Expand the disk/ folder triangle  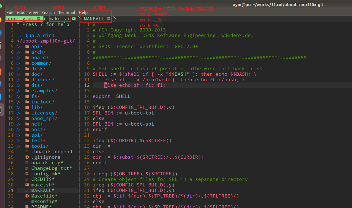coord(18,69)
